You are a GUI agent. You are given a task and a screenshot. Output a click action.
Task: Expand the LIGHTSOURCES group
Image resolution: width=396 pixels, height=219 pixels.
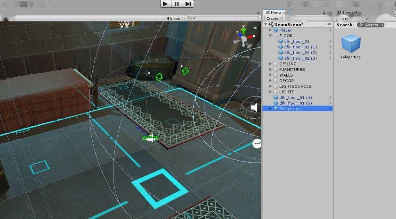tap(271, 86)
